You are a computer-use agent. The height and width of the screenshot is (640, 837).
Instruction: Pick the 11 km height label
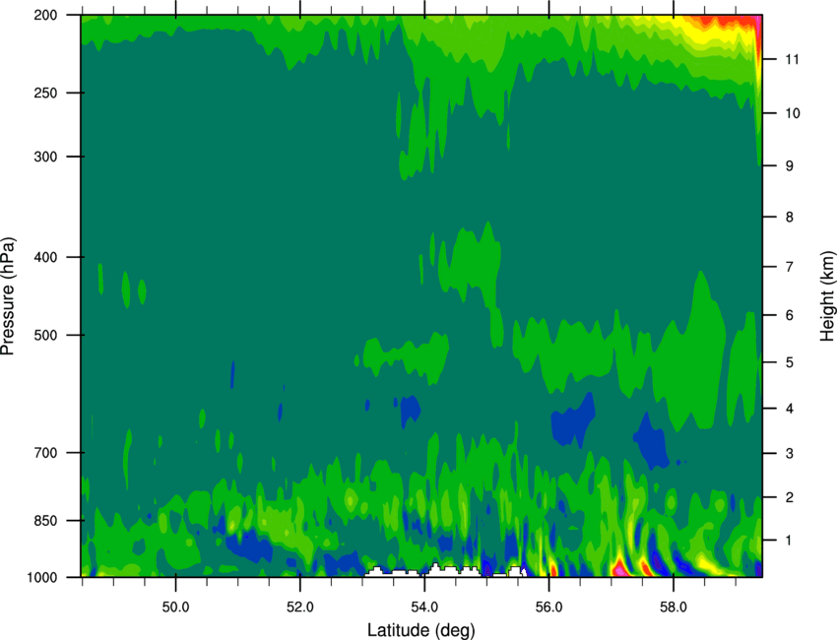click(x=792, y=59)
